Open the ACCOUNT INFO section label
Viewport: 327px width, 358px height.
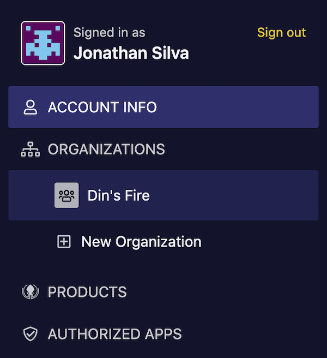click(x=102, y=108)
